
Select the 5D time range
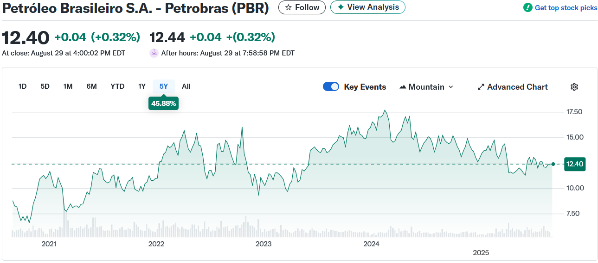(45, 86)
